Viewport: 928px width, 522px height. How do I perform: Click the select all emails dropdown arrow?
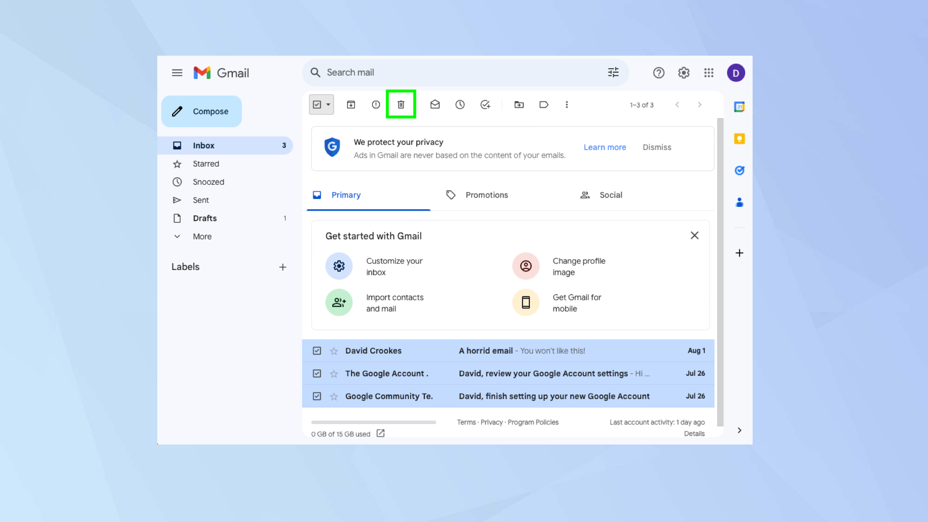(328, 104)
